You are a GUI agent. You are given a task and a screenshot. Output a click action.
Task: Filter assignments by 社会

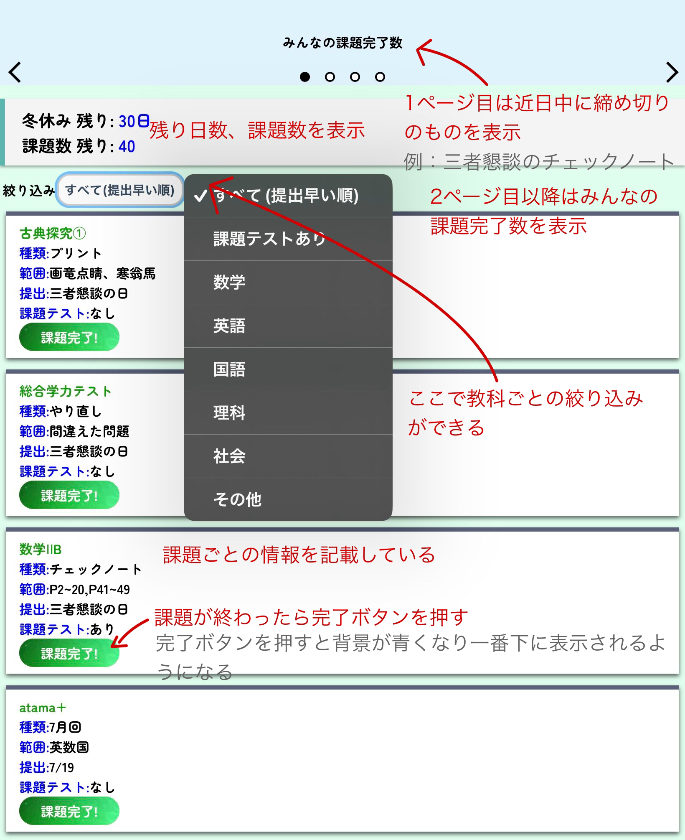(x=288, y=456)
